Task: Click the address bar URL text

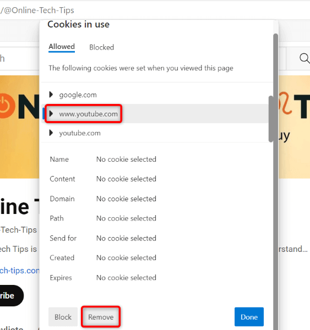Action: coord(37,10)
